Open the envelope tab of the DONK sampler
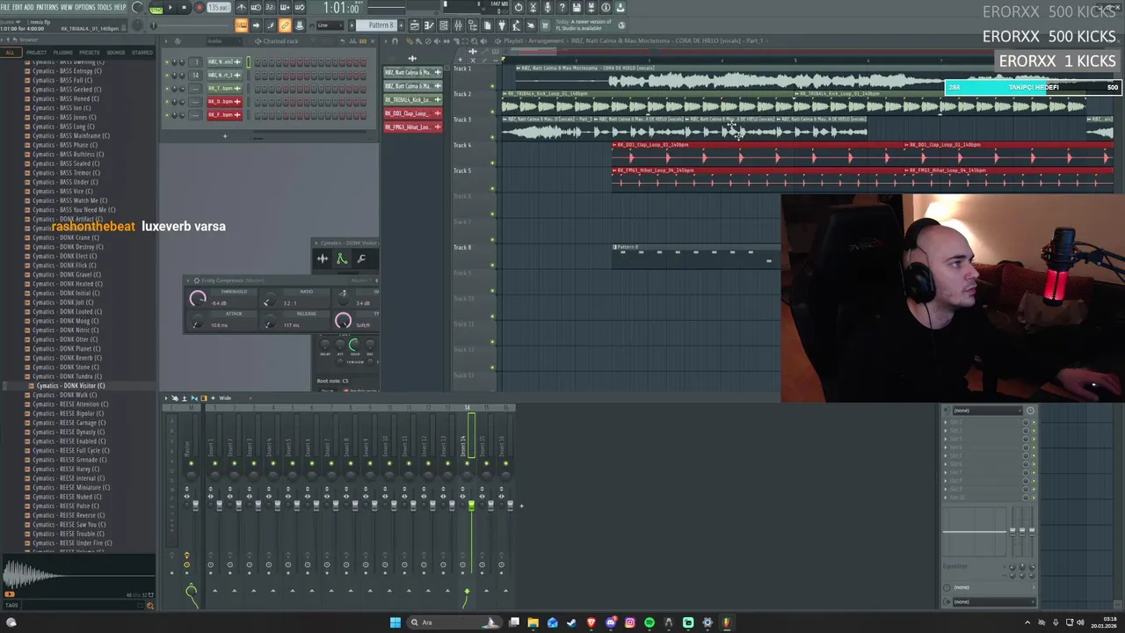The height and width of the screenshot is (633, 1125). pyautogui.click(x=342, y=258)
